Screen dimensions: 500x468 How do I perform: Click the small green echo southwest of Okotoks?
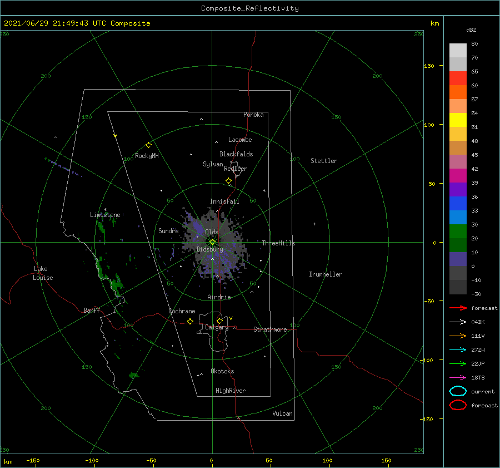[x=134, y=376]
